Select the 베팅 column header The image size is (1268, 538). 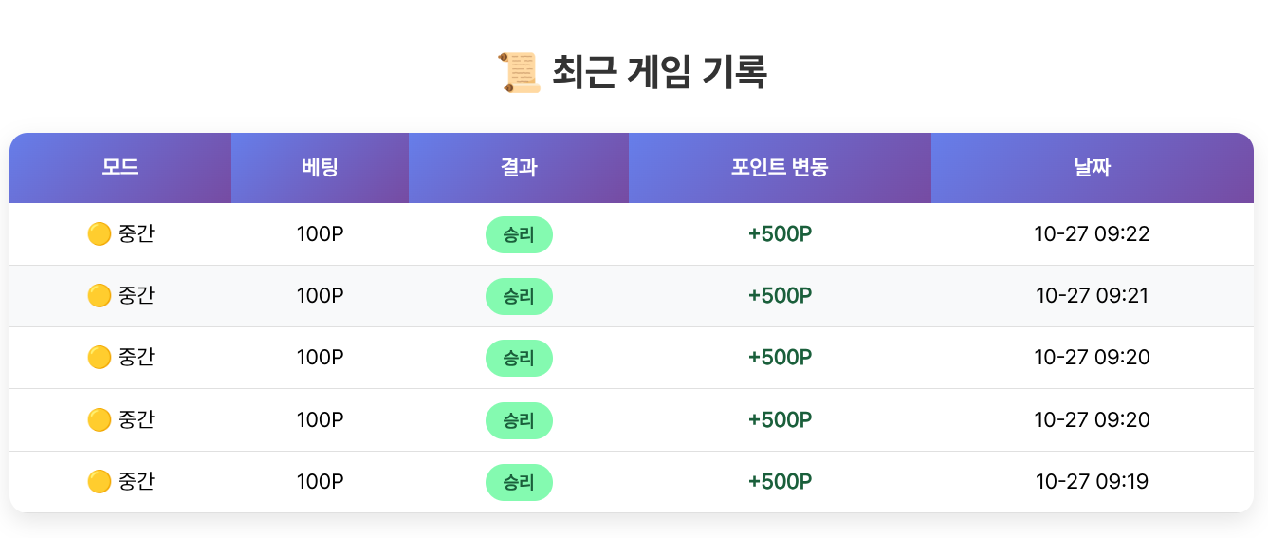(x=320, y=168)
